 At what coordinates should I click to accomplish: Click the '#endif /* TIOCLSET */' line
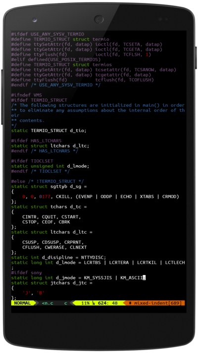(41, 171)
